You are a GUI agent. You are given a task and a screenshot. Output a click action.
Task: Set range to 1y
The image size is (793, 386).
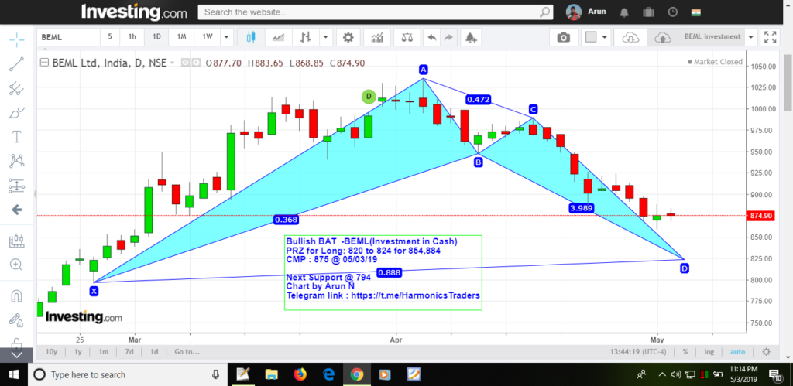point(78,352)
